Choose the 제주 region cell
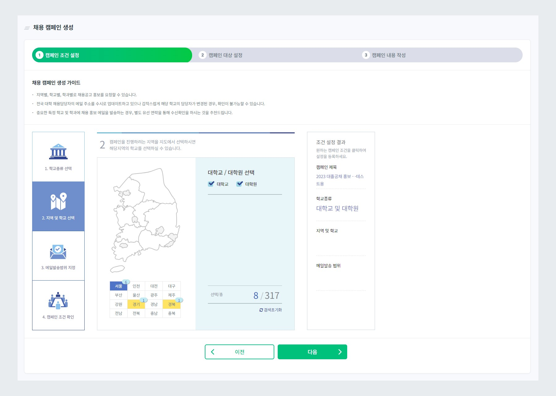 (172, 295)
